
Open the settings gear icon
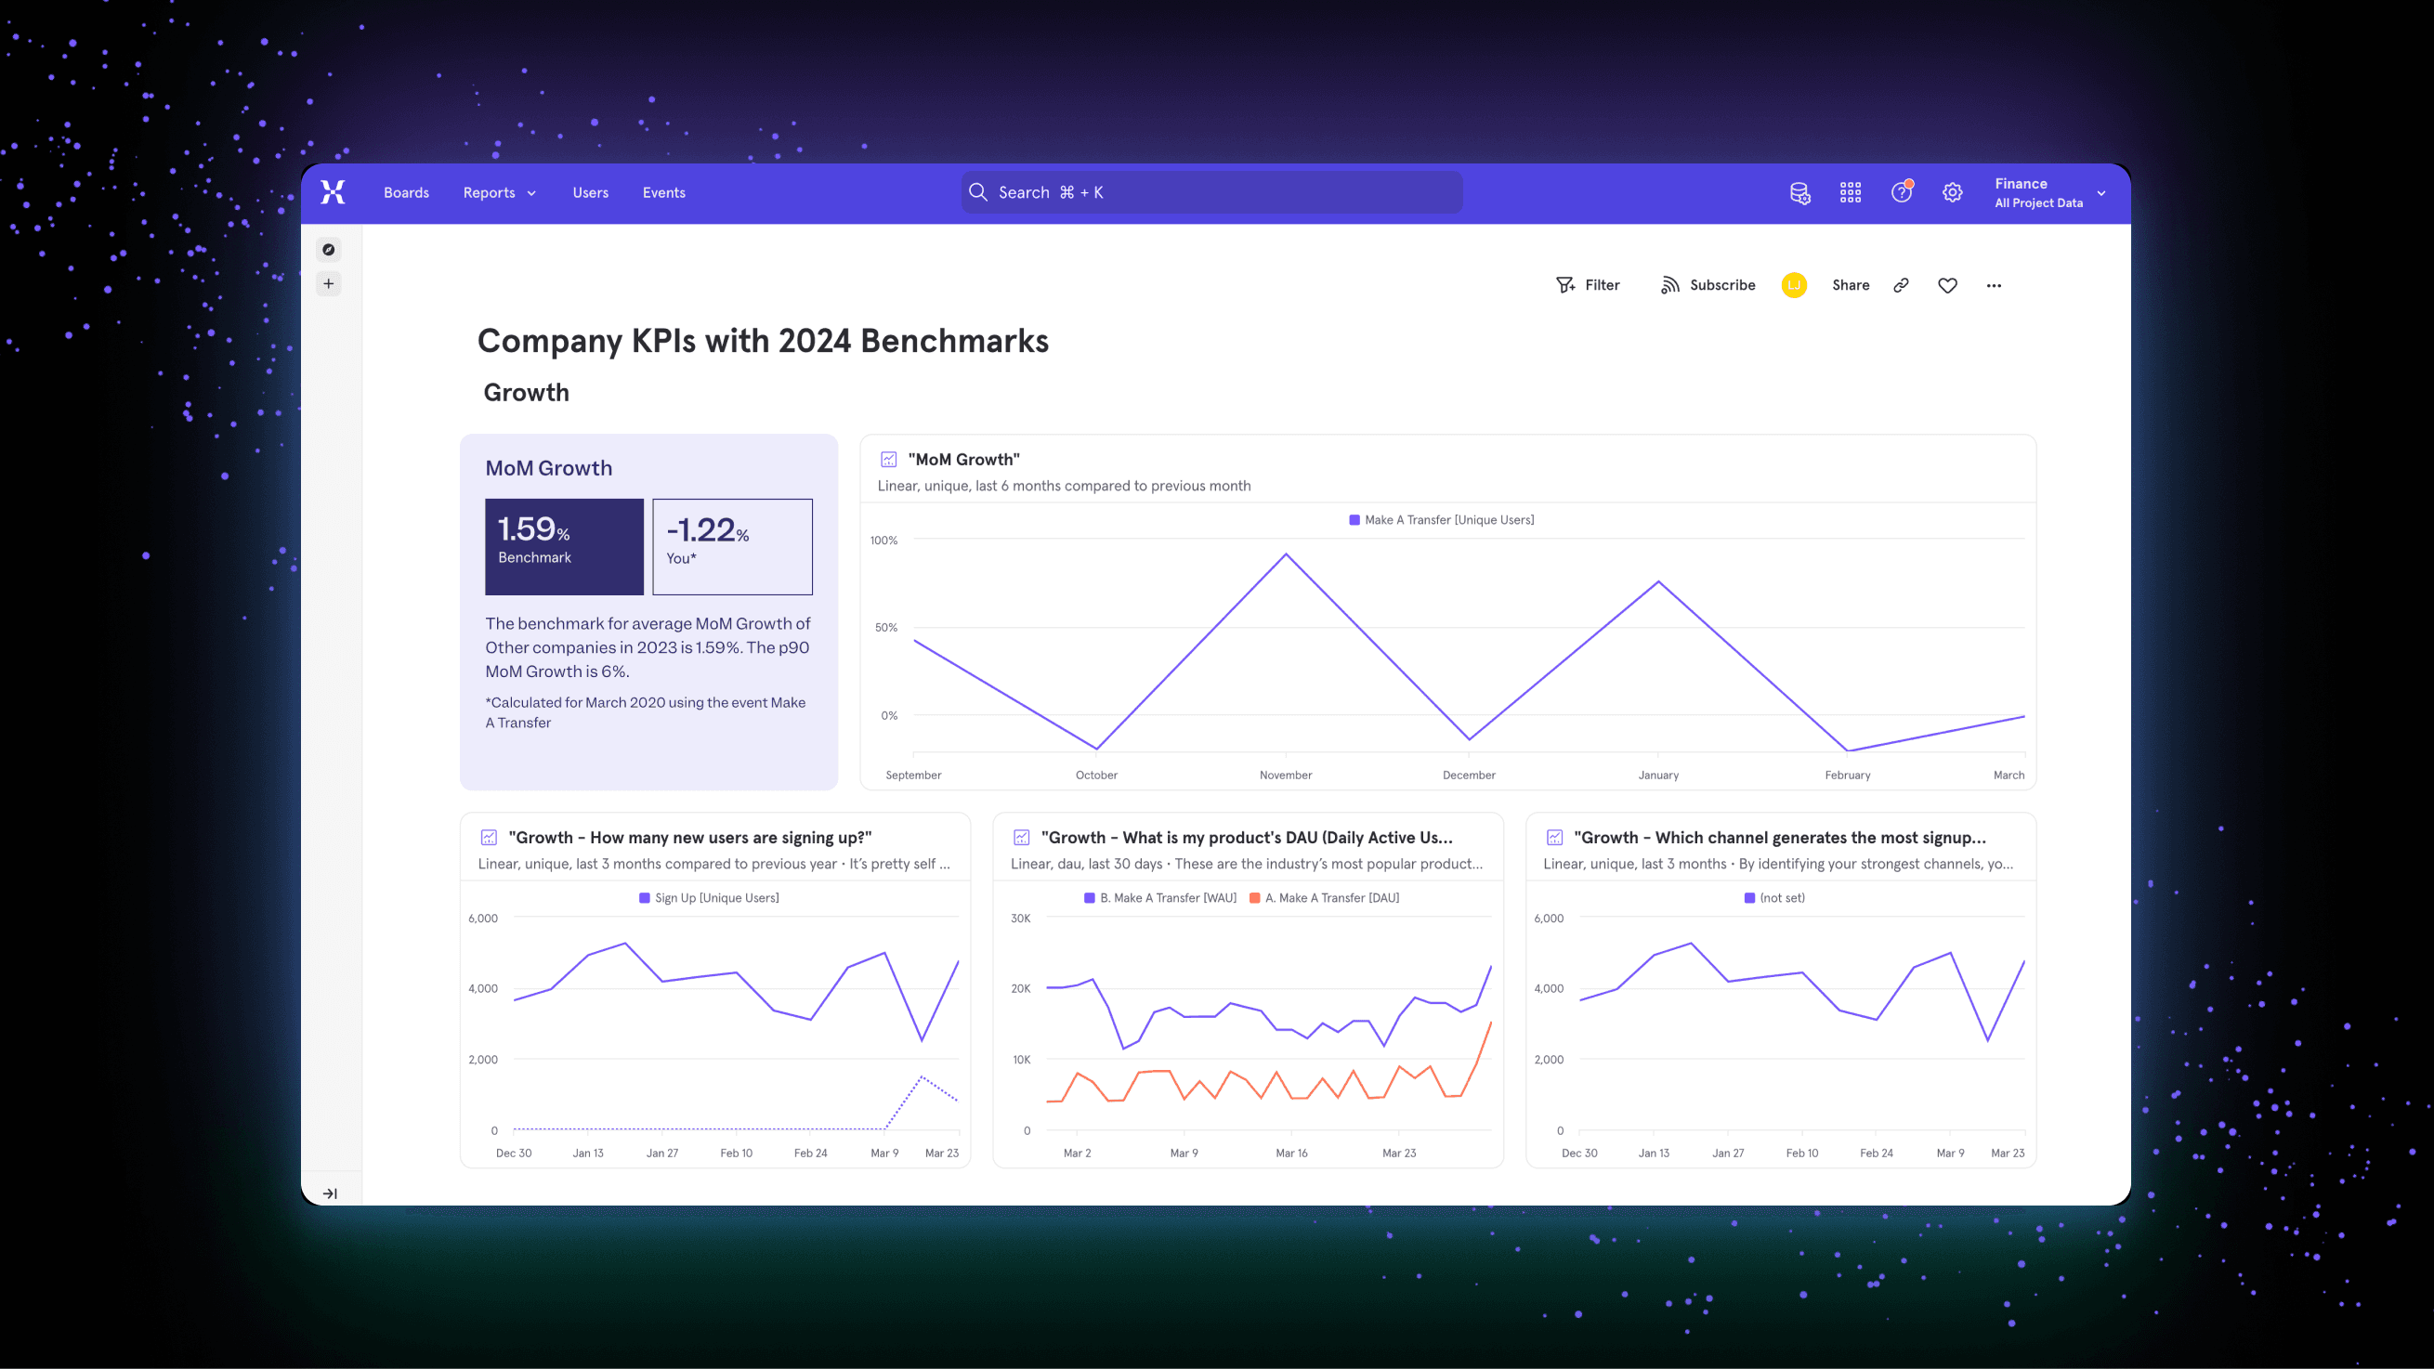click(x=1952, y=193)
